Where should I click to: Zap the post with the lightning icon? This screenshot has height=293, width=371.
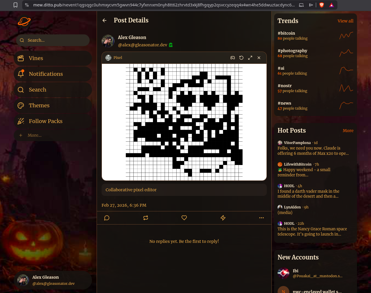coord(223,218)
